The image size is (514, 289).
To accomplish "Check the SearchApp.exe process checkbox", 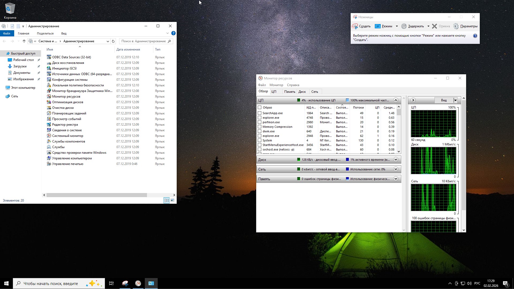I will click(259, 113).
